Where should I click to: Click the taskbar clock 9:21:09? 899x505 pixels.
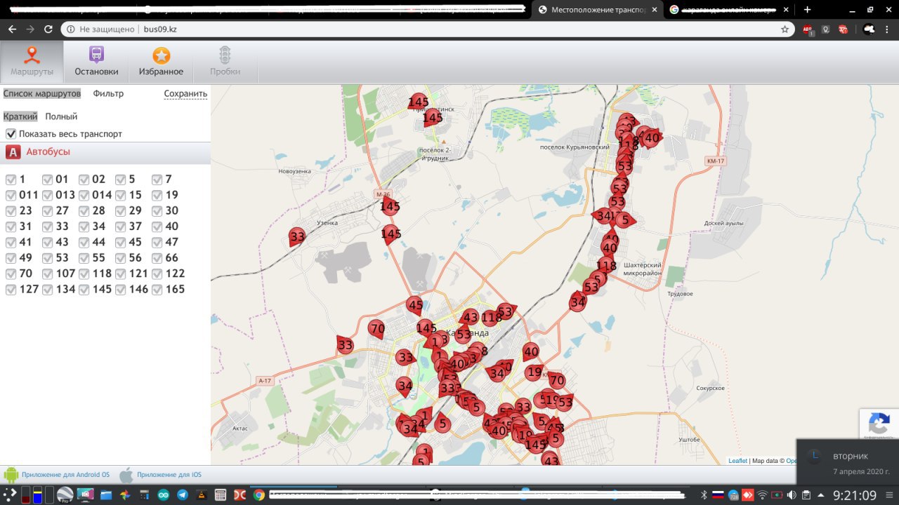[855, 494]
